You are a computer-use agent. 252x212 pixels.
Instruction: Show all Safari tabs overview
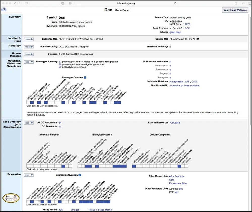click(243, 3)
